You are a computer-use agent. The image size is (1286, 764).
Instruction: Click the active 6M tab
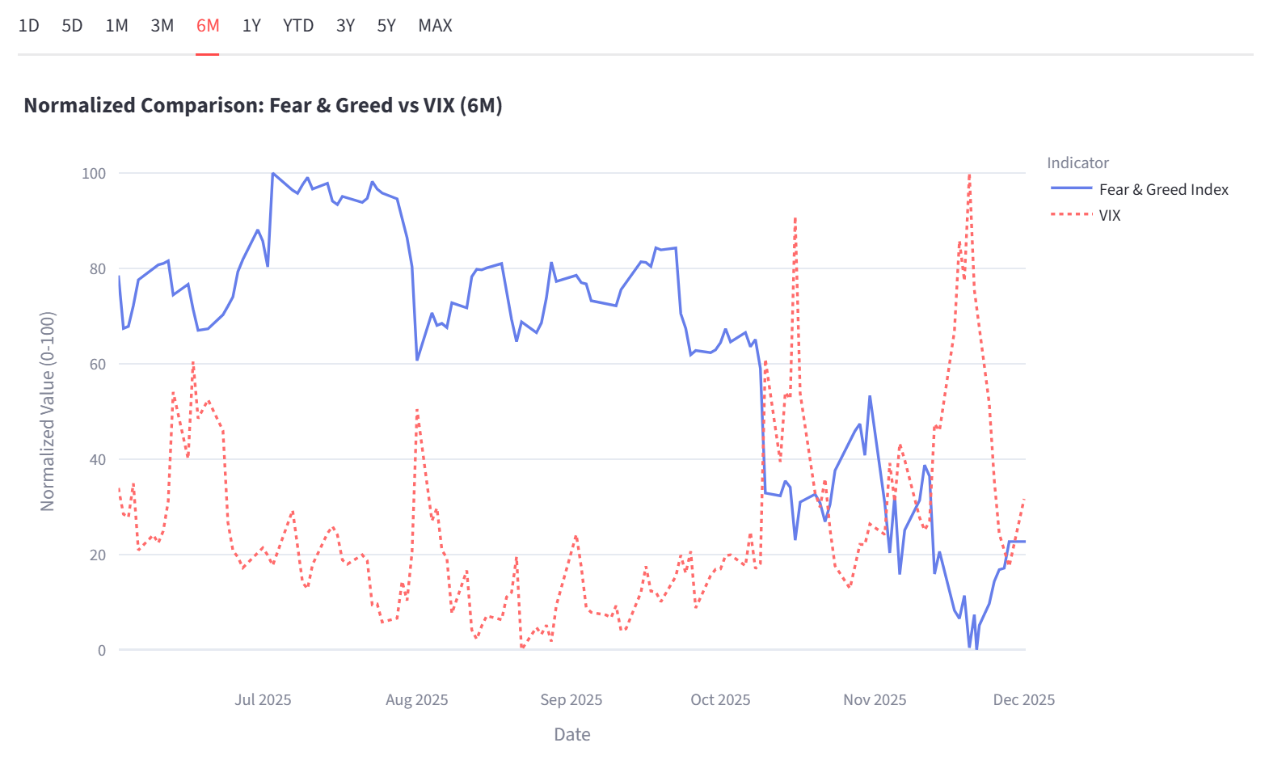(208, 26)
